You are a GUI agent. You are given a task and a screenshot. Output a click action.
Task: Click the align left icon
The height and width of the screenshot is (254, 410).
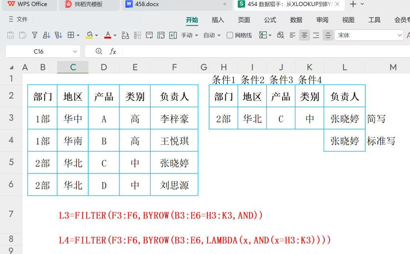click(x=292, y=35)
